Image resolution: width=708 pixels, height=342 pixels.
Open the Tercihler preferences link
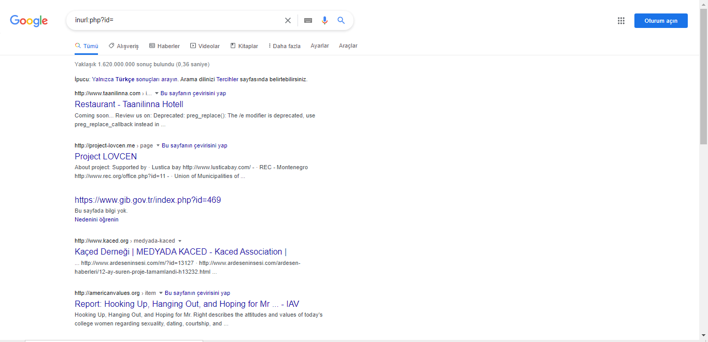pos(227,80)
